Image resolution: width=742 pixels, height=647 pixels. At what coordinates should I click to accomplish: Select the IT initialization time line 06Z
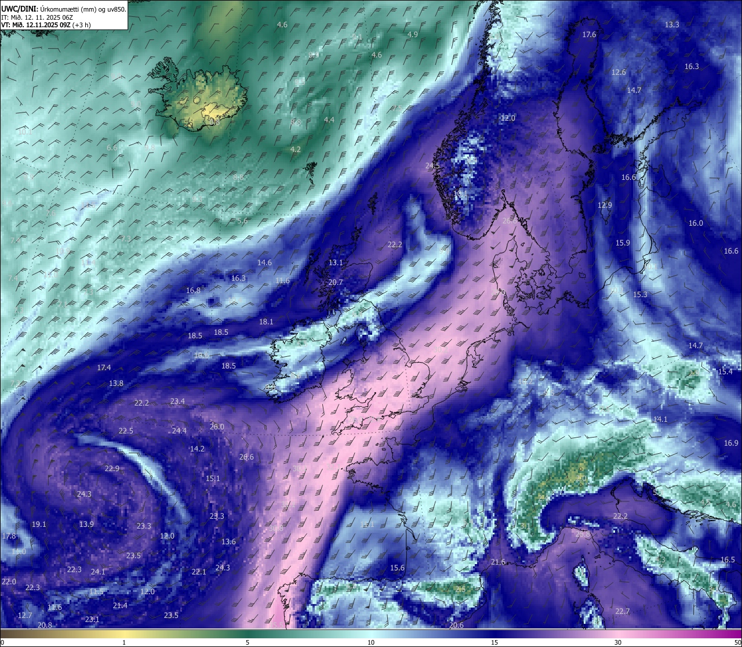pos(37,18)
